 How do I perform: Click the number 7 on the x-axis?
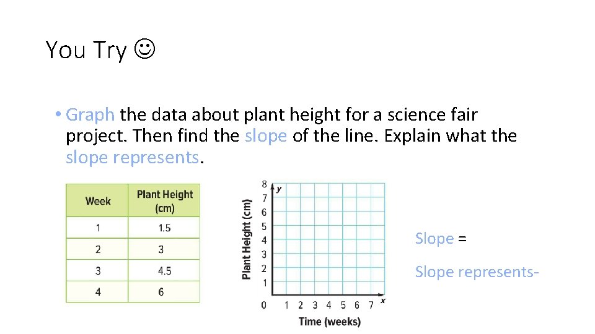point(371,305)
